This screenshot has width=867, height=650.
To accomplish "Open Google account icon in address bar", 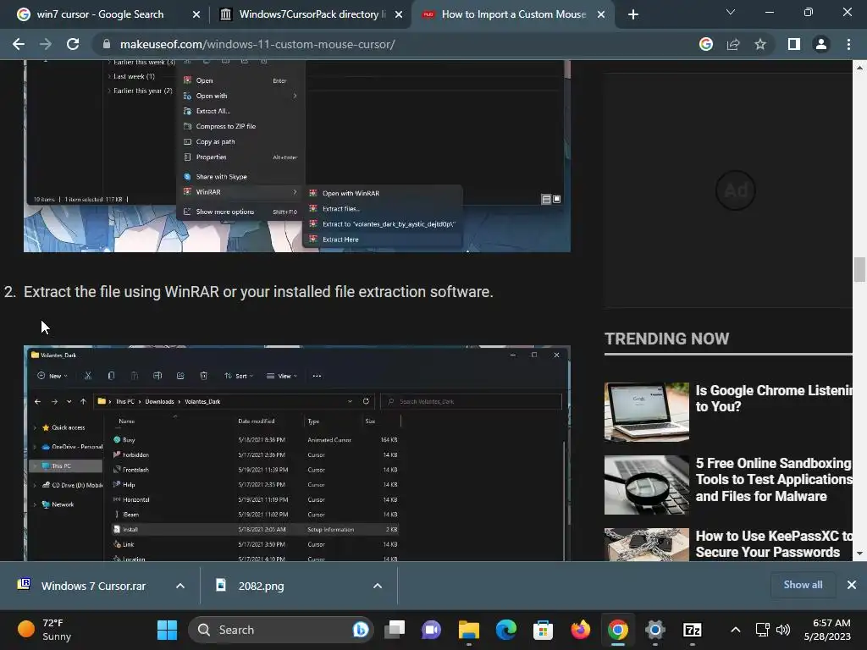I will pyautogui.click(x=705, y=44).
